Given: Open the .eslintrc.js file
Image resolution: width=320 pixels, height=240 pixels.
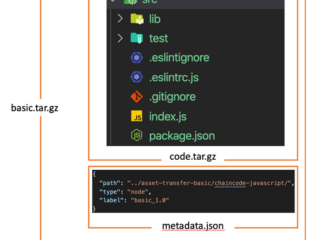Looking at the screenshot, I should (174, 78).
